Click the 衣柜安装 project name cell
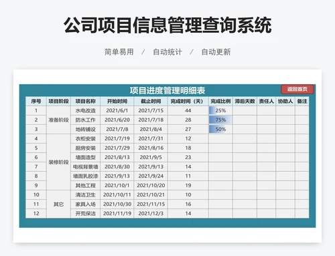Image resolution: width=335 pixels, height=256 pixels. [x=86, y=138]
